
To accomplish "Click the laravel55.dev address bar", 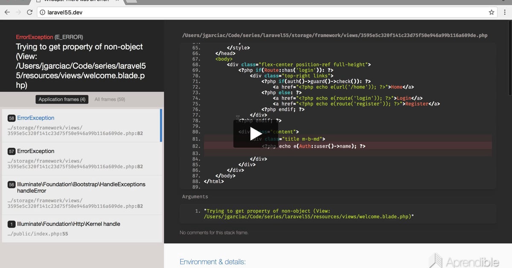I will 268,12.
